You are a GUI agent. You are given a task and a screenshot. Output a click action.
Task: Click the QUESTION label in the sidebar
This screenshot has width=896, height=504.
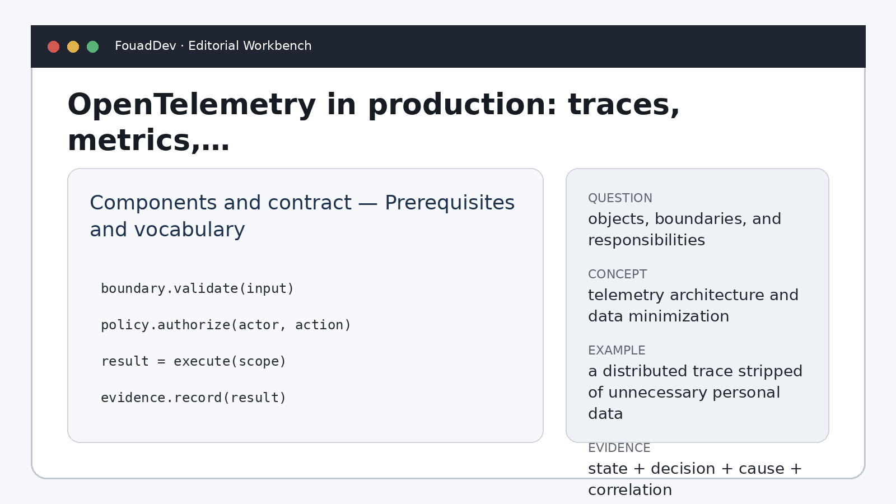point(620,198)
